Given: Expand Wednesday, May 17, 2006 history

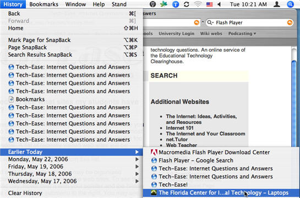Looking at the screenshot, I should [72, 181].
